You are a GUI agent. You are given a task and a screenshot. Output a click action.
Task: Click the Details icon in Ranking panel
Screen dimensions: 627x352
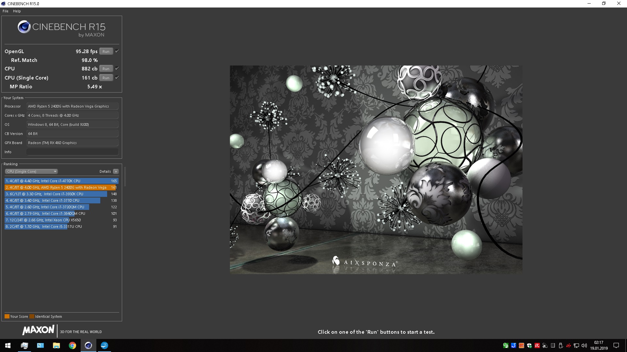pos(116,171)
